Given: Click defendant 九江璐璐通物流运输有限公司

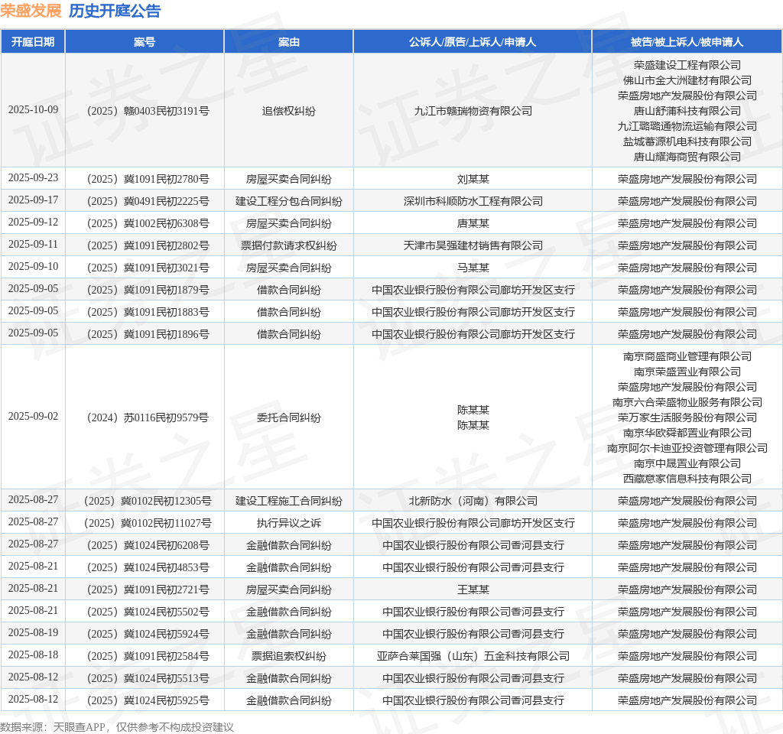Looking at the screenshot, I should pyautogui.click(x=687, y=126).
